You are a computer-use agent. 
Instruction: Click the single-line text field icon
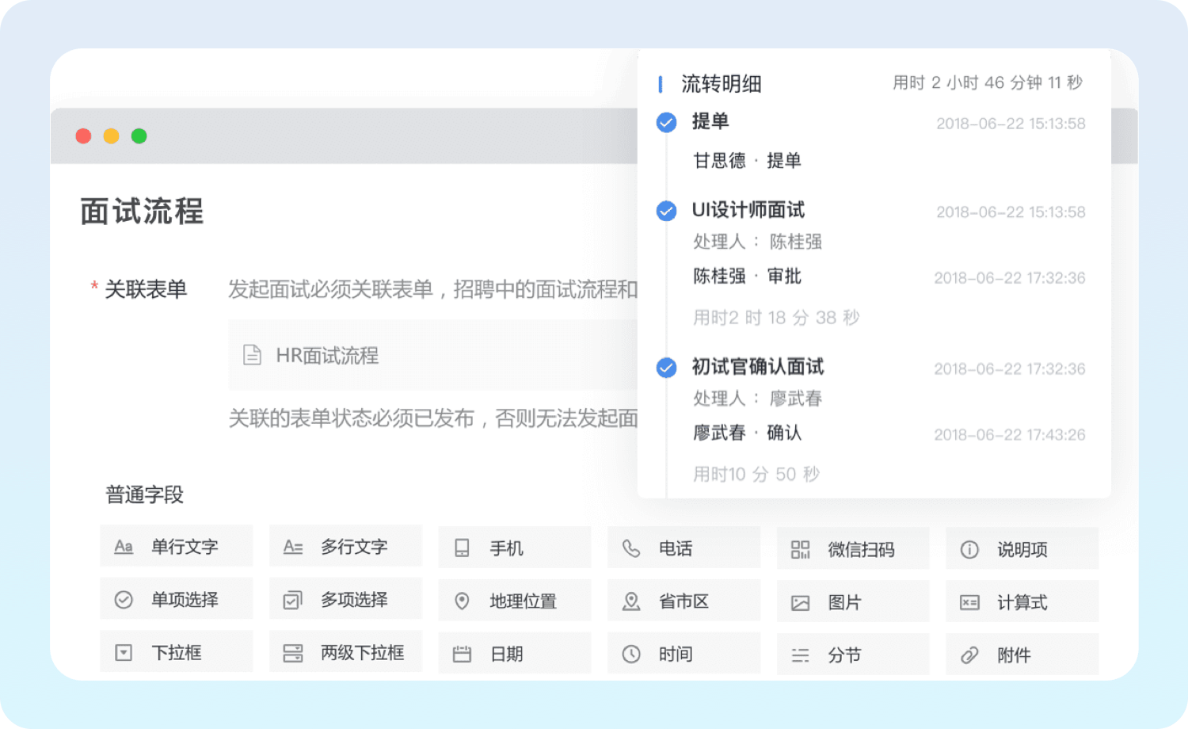coord(124,547)
